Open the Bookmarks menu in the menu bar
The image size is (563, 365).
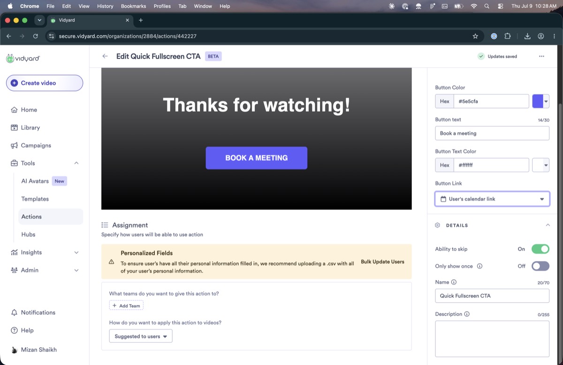click(133, 6)
